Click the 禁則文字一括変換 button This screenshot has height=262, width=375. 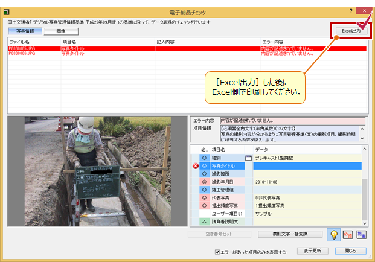click(290, 234)
